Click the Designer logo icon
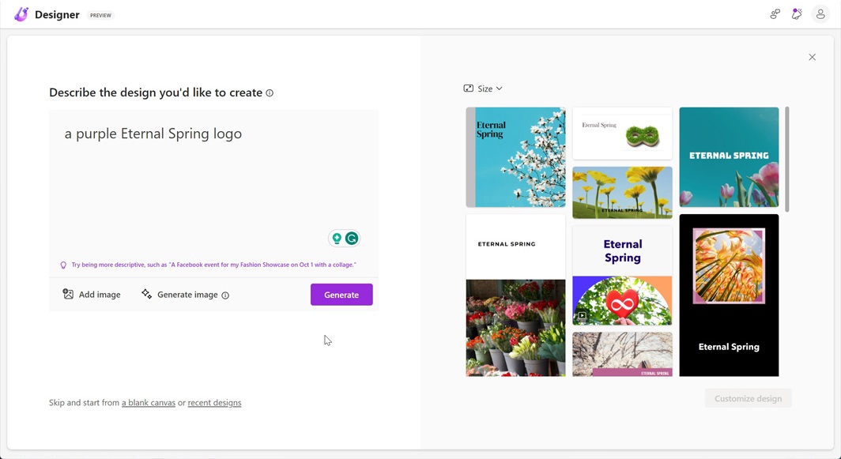This screenshot has height=459, width=841. tap(21, 14)
